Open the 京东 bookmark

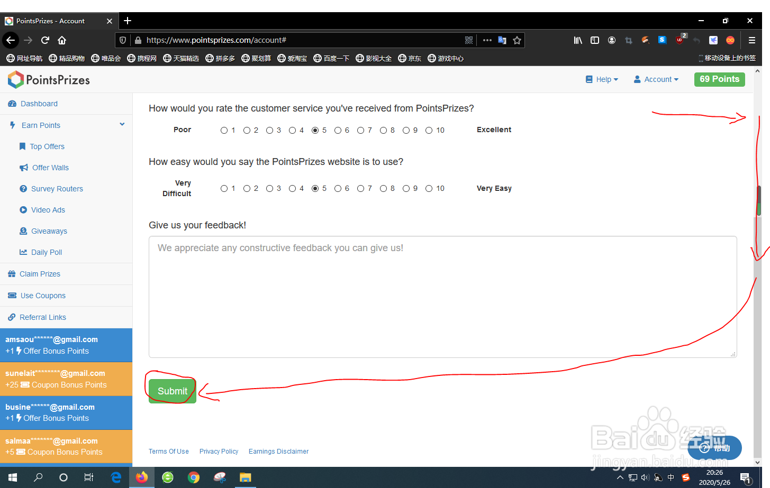click(410, 58)
